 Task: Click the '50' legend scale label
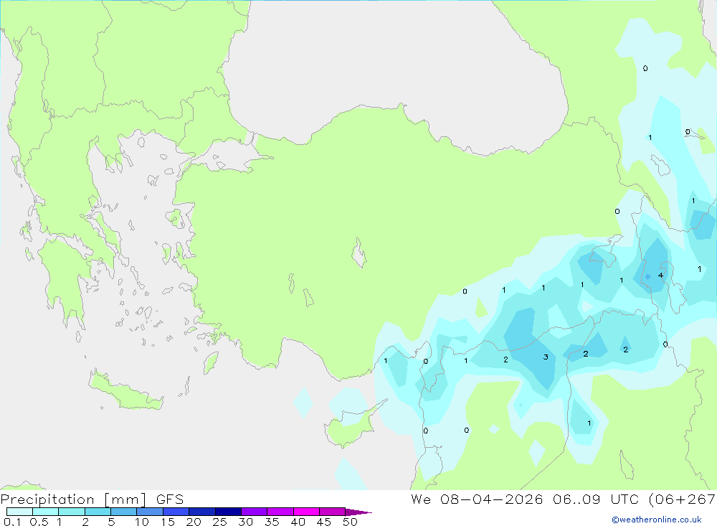(350, 522)
